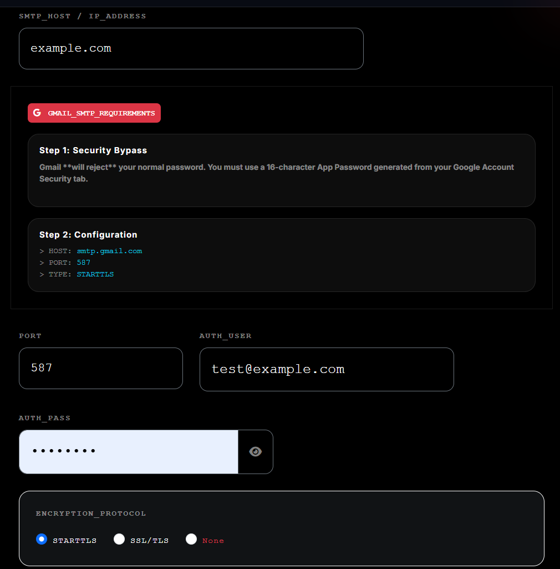Click the Step 1: Security Bypass heading
Viewport: 560px width, 569px height.
[93, 150]
